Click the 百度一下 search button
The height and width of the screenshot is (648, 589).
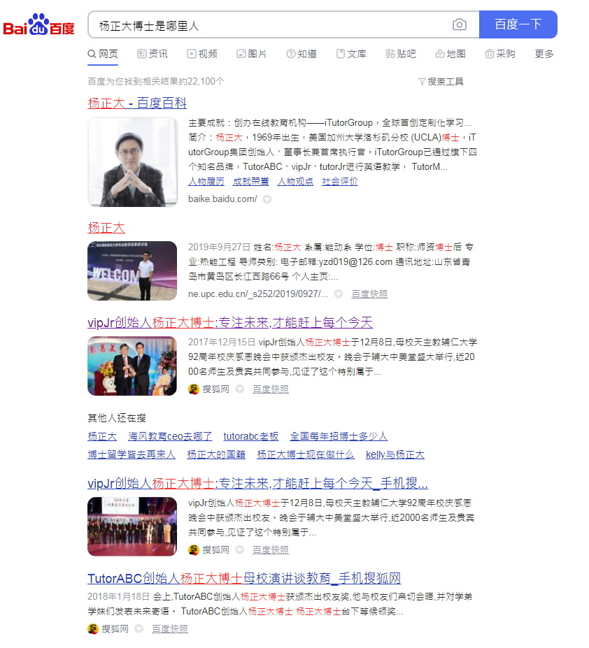[518, 24]
